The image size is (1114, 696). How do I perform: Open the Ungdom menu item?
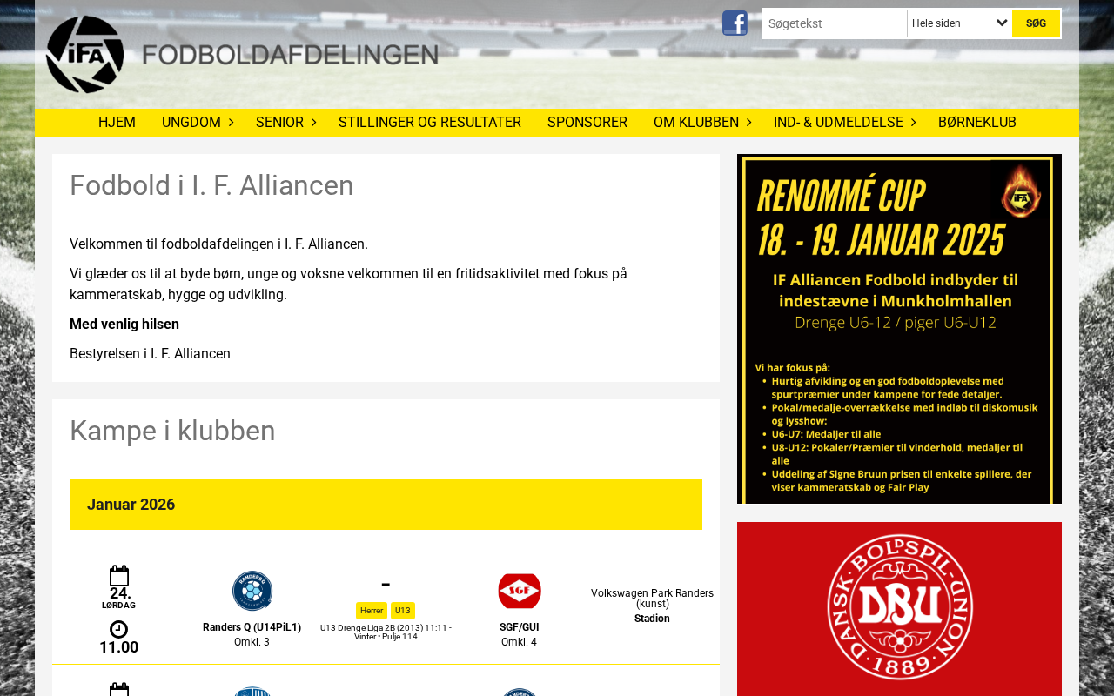pyautogui.click(x=191, y=123)
